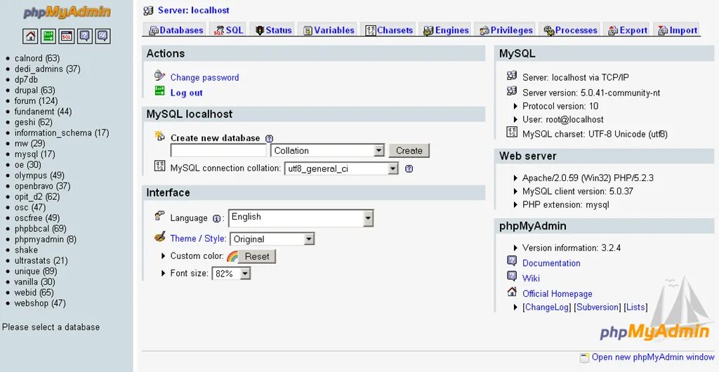Open the Font size 82% dropdown
The image size is (719, 372).
tap(231, 274)
